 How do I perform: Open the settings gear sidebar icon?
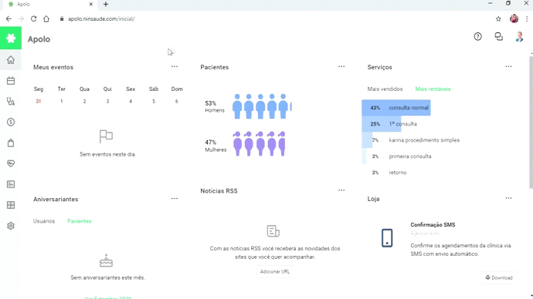pos(11,226)
